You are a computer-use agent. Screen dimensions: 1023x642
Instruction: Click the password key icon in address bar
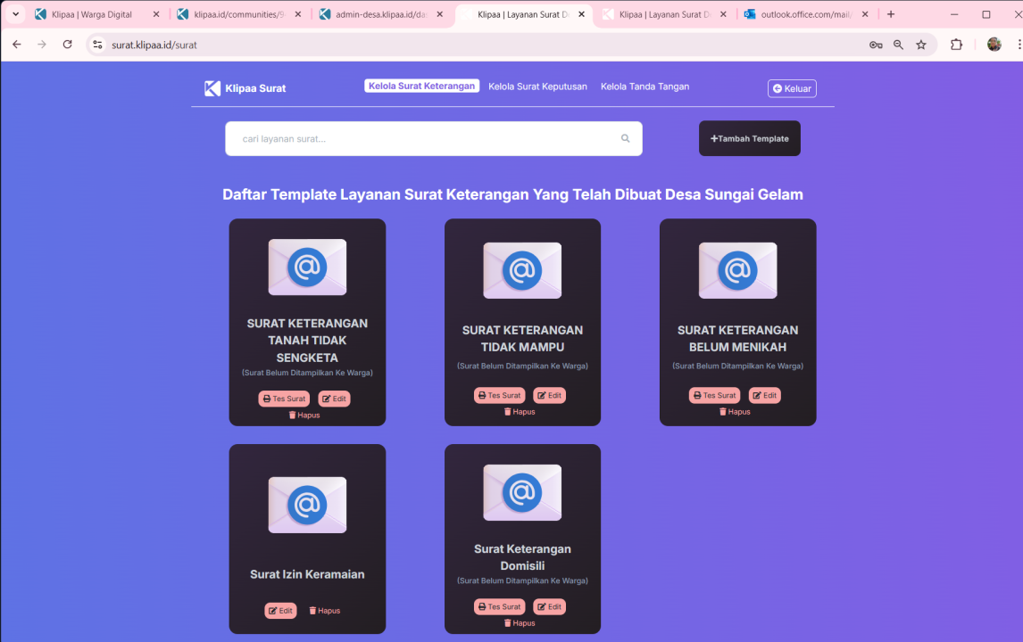(876, 45)
